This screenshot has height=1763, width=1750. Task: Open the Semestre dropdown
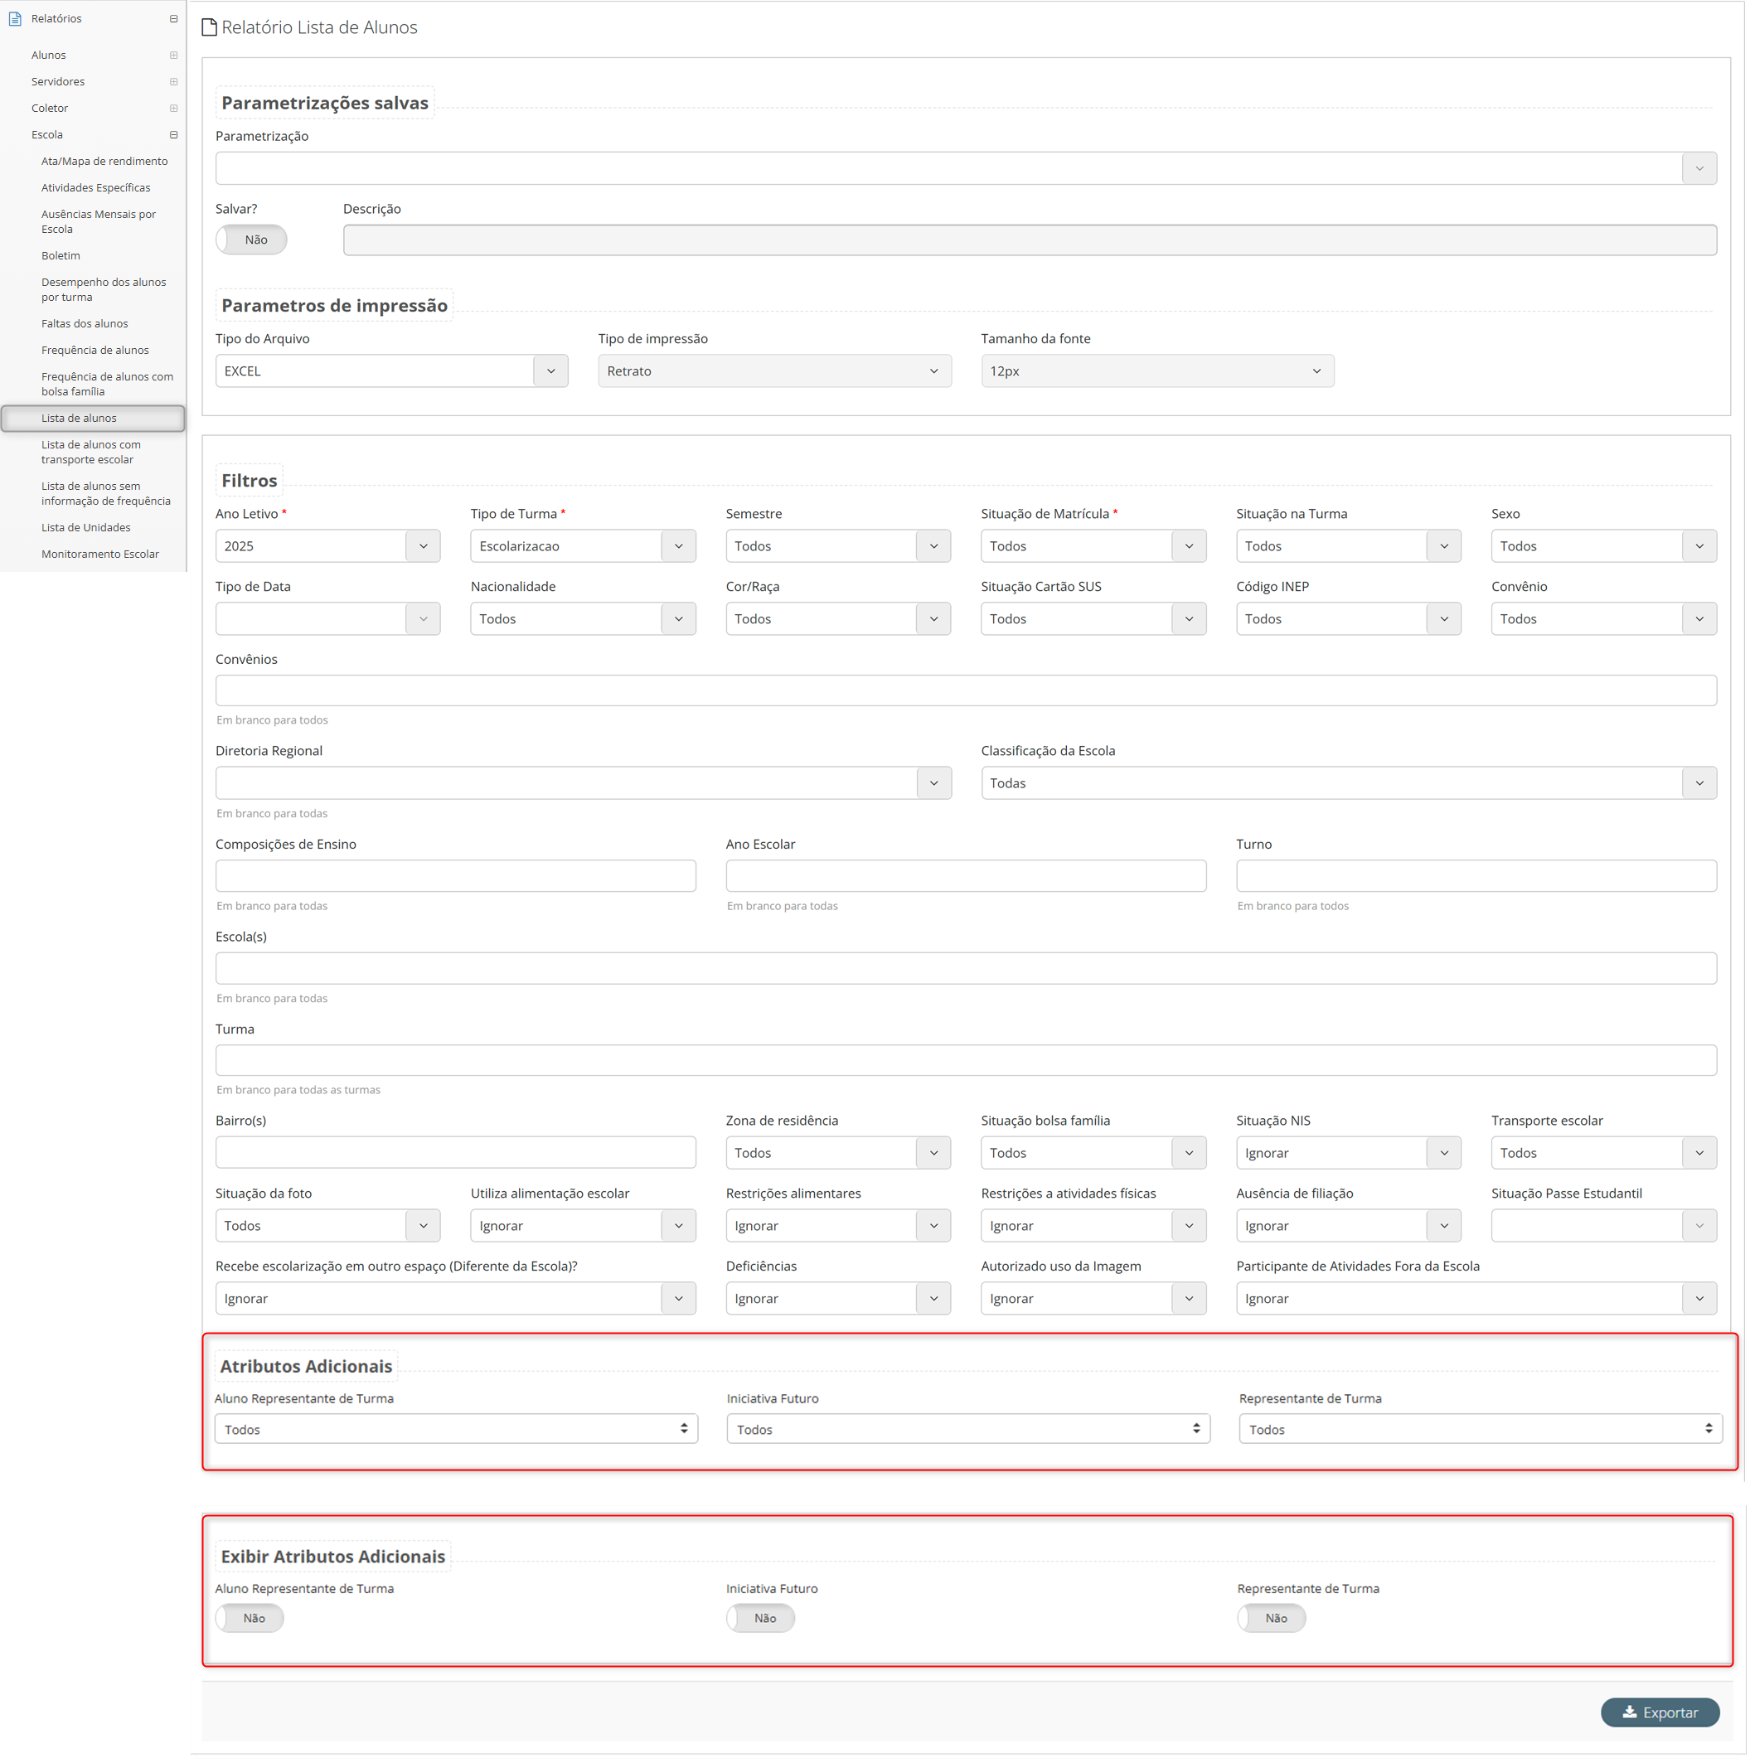(x=838, y=545)
